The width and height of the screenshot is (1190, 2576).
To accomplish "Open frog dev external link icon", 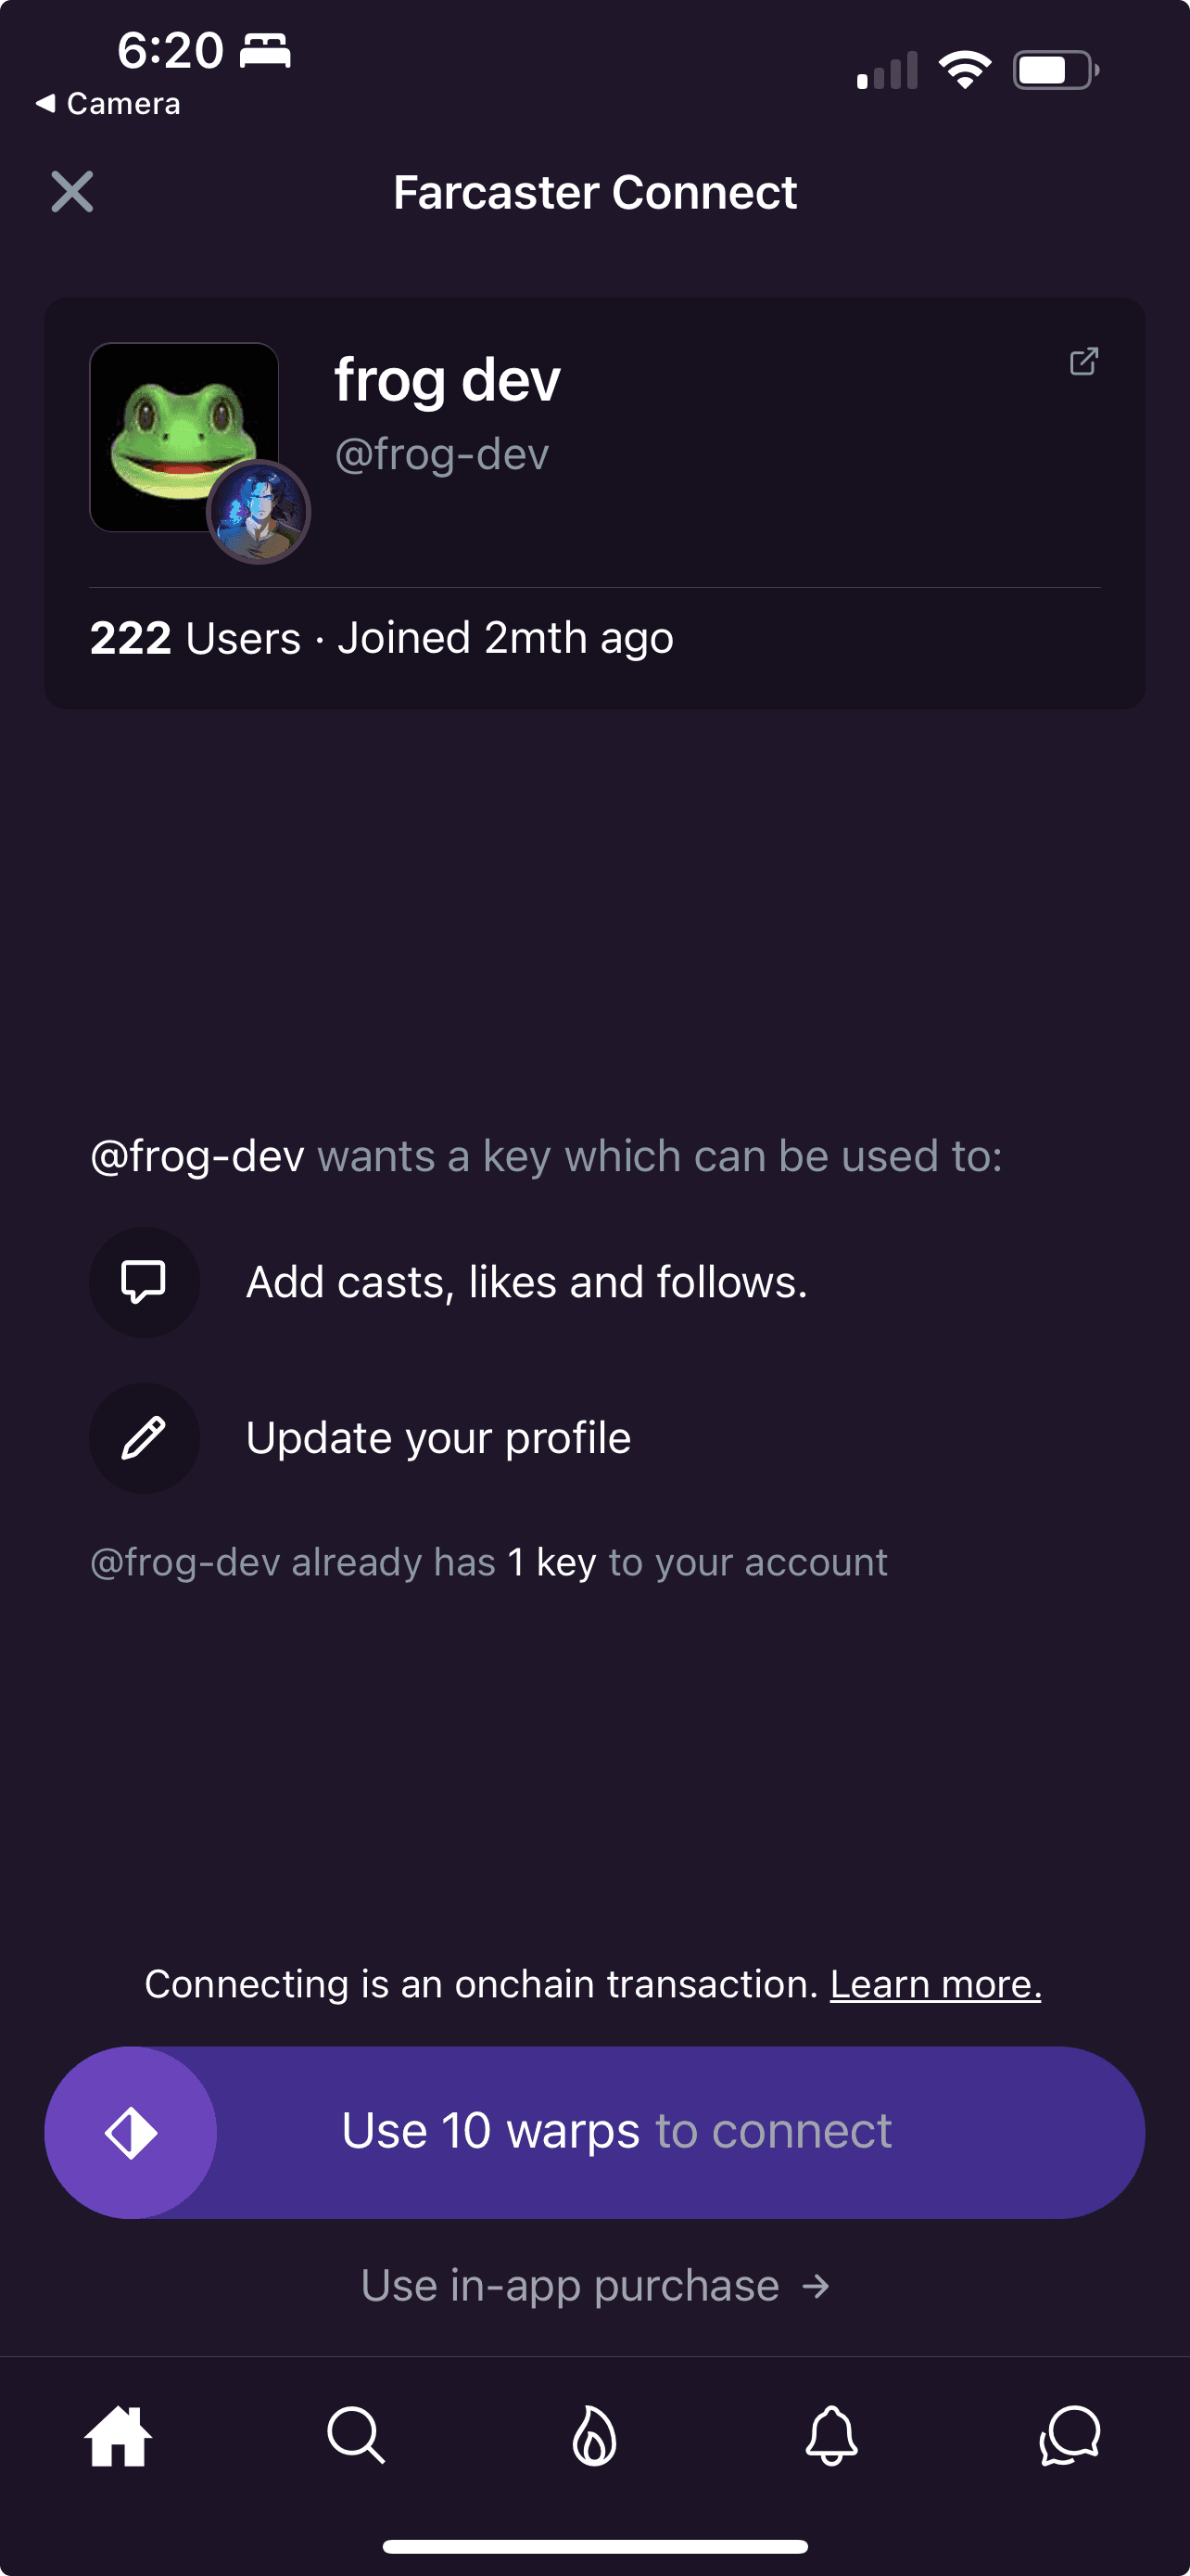I will coord(1083,361).
